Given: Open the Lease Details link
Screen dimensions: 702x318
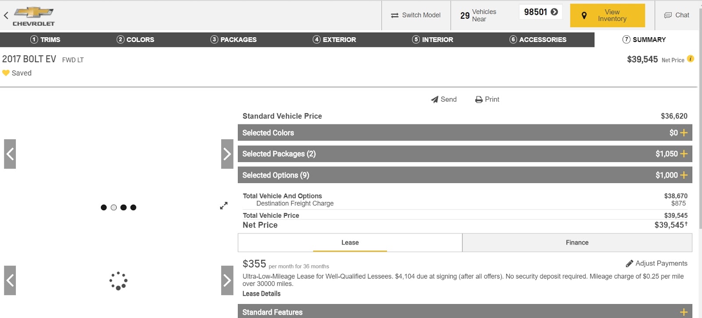Looking at the screenshot, I should pyautogui.click(x=261, y=293).
